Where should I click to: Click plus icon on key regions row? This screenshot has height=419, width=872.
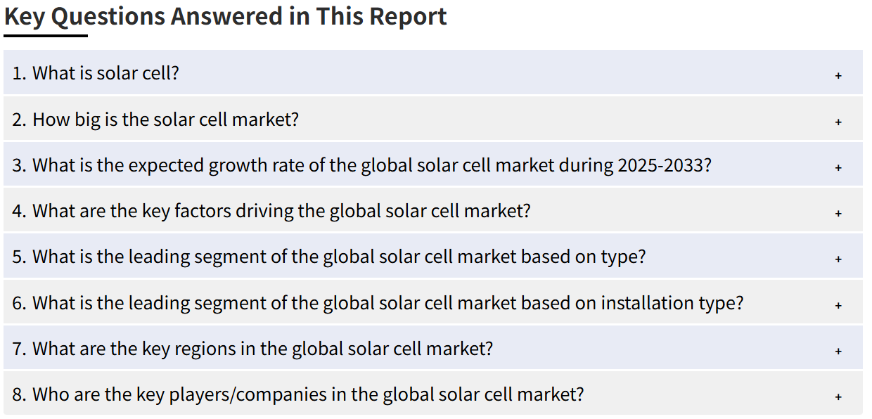pos(838,351)
